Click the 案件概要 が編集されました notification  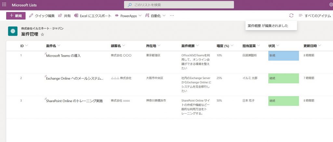(x=271, y=26)
